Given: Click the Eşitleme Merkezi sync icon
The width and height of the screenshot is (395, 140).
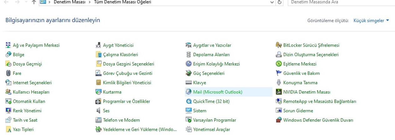Looking at the screenshot, I should point(279,64).
